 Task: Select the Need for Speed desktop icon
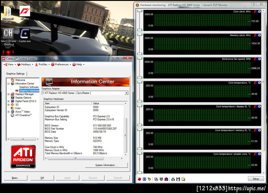coord(25,13)
